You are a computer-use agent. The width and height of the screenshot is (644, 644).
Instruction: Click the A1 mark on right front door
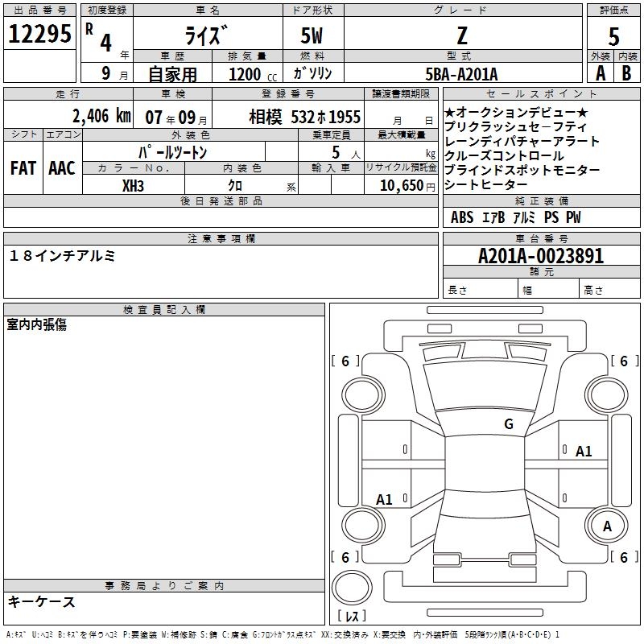(584, 452)
